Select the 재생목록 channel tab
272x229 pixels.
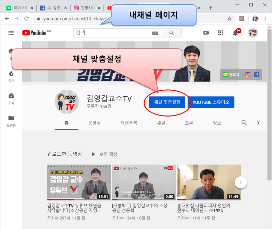tap(129, 123)
